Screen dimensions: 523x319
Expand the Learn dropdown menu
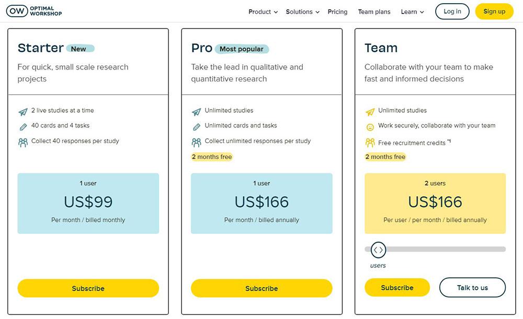412,11
